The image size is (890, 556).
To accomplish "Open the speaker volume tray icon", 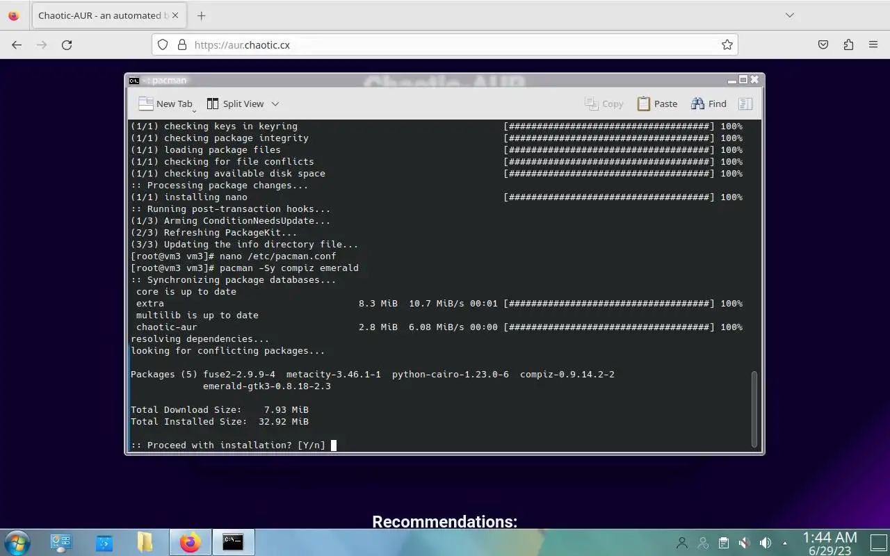I will (x=765, y=543).
